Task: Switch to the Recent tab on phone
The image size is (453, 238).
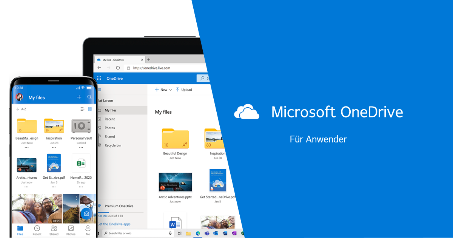Action: 37,230
